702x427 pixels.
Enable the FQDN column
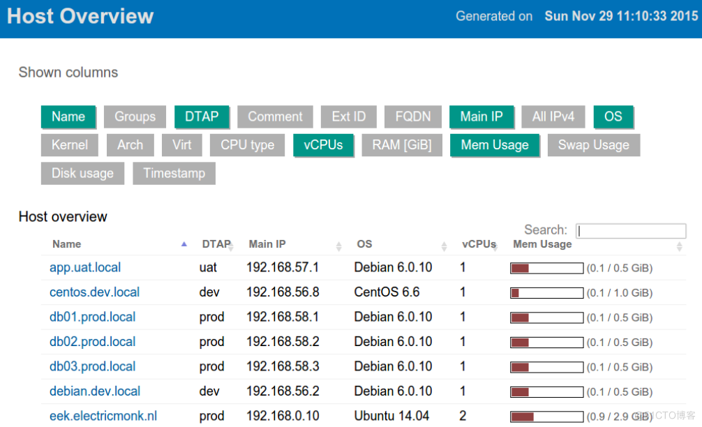pyautogui.click(x=412, y=117)
